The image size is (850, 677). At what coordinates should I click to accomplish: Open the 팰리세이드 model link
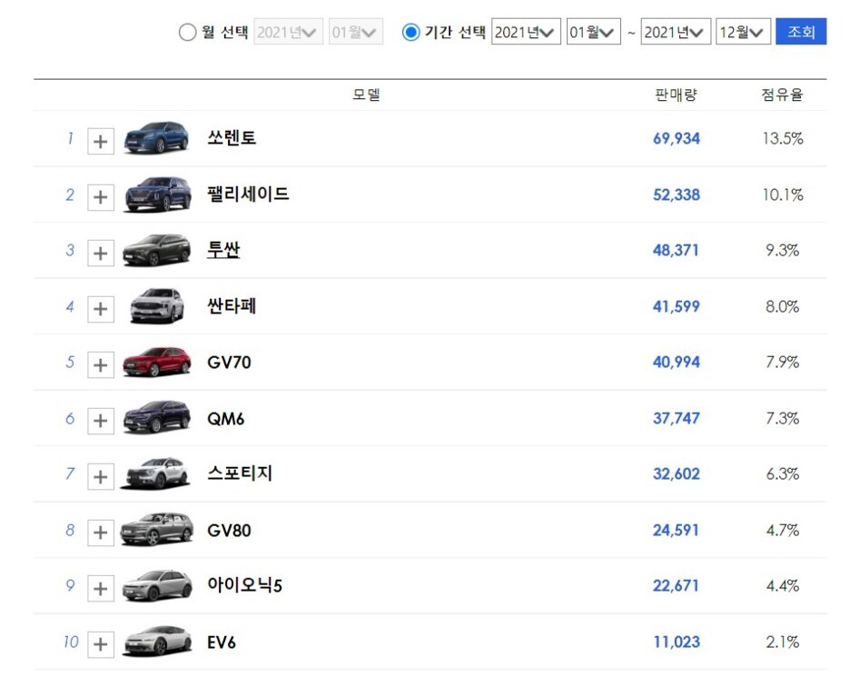248,194
